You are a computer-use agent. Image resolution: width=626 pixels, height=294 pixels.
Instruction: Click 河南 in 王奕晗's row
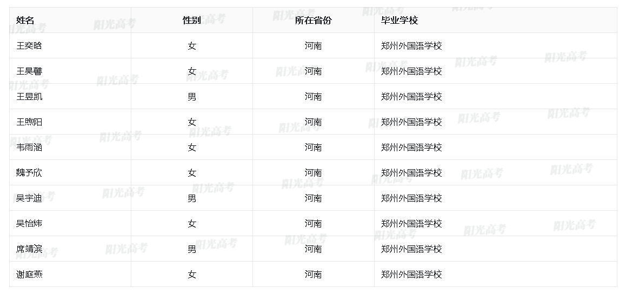[x=313, y=46]
